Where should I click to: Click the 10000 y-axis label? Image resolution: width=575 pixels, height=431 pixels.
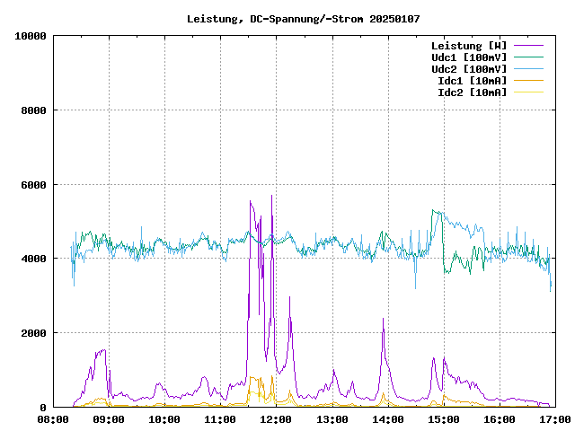click(30, 36)
